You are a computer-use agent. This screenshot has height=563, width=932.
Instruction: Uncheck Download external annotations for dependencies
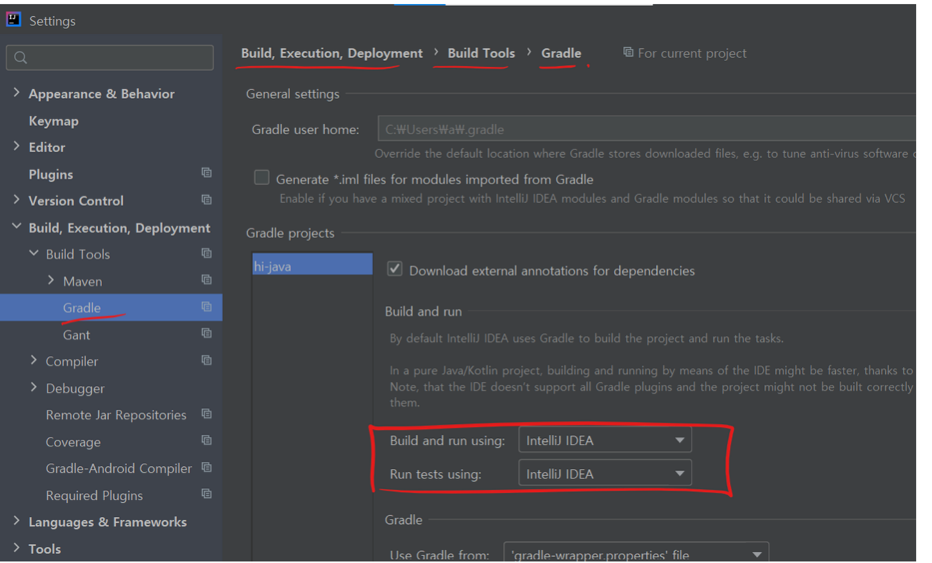395,269
